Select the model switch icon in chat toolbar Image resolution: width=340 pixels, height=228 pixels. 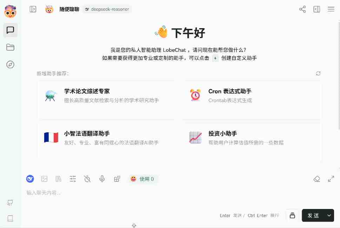(30, 179)
